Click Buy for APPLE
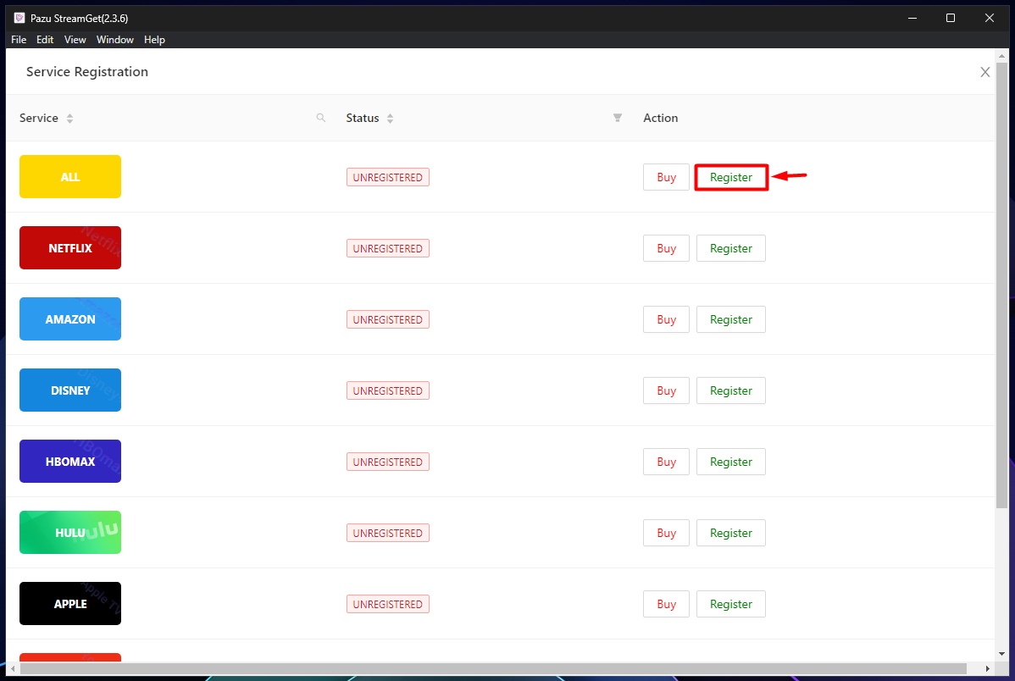The image size is (1015, 681). [x=666, y=605]
